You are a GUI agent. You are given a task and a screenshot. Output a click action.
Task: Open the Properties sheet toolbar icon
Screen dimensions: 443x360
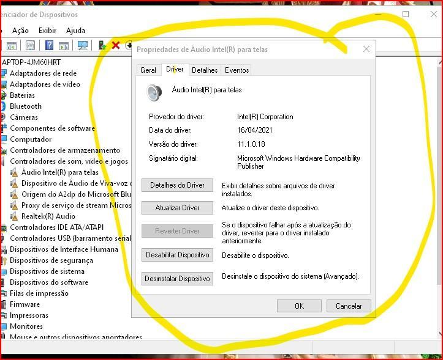(30, 45)
